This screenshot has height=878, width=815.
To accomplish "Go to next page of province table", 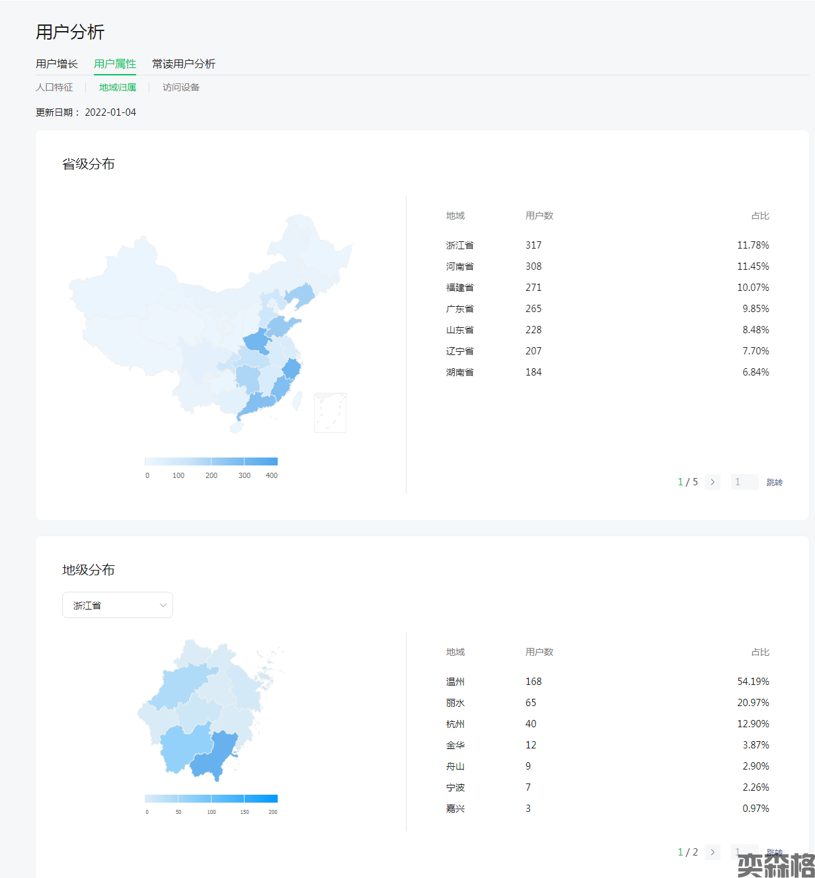I will [x=712, y=482].
